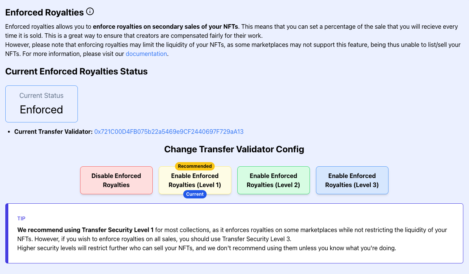This screenshot has height=274, width=469.
Task: Click the bold secondary sales royalties phrase
Action: [x=166, y=26]
